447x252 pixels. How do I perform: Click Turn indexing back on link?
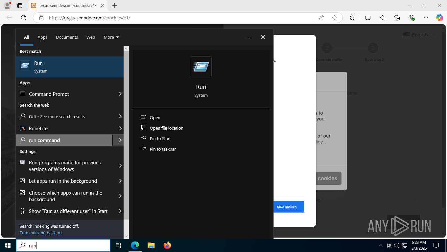[41, 233]
